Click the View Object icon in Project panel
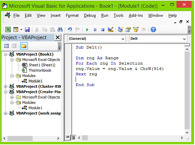195x145 pixels. tap(14, 46)
